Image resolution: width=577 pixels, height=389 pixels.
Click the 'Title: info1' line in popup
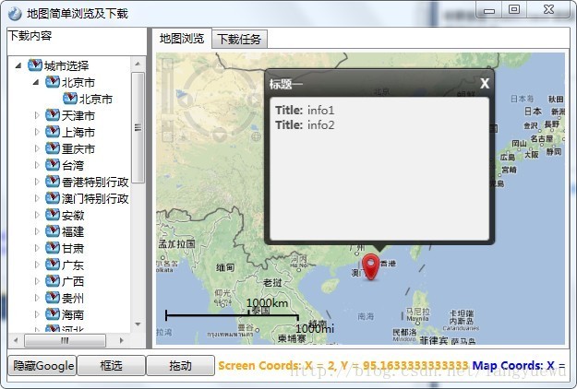tap(305, 110)
